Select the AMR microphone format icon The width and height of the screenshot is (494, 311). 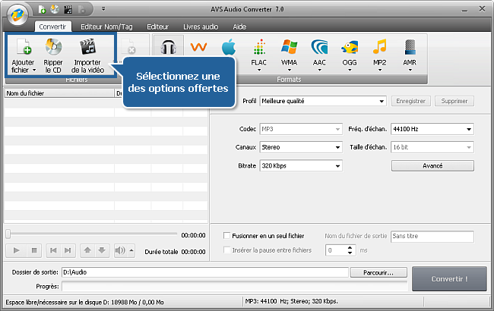[x=410, y=49]
